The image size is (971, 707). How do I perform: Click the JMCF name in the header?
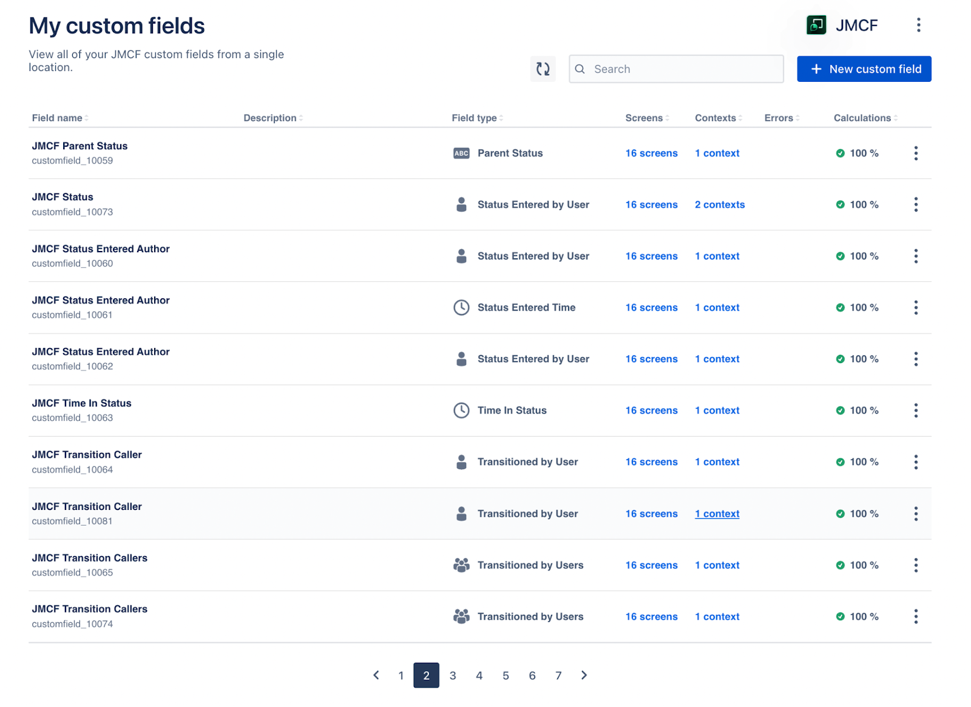pos(856,25)
